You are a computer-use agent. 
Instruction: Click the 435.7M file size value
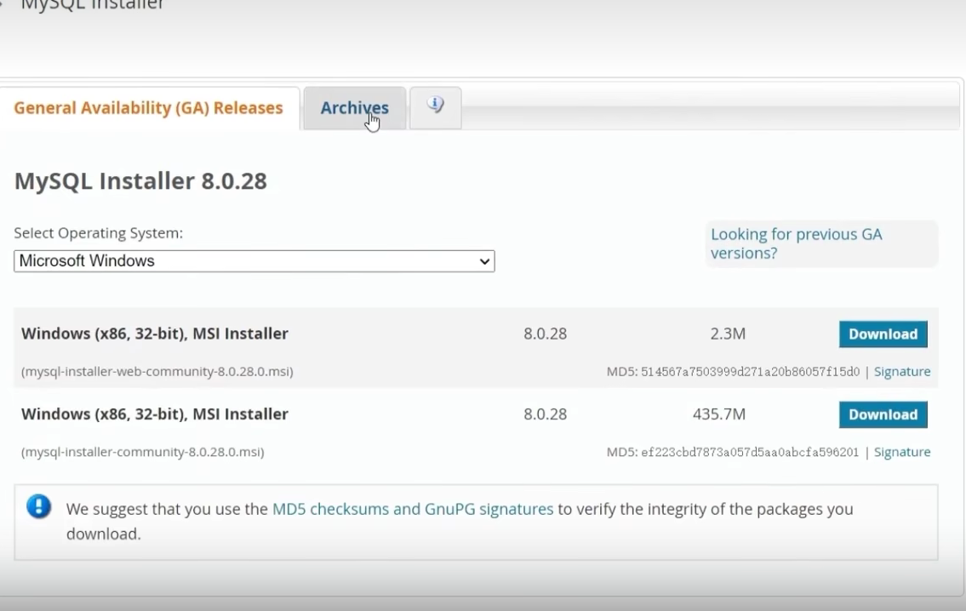click(x=719, y=414)
